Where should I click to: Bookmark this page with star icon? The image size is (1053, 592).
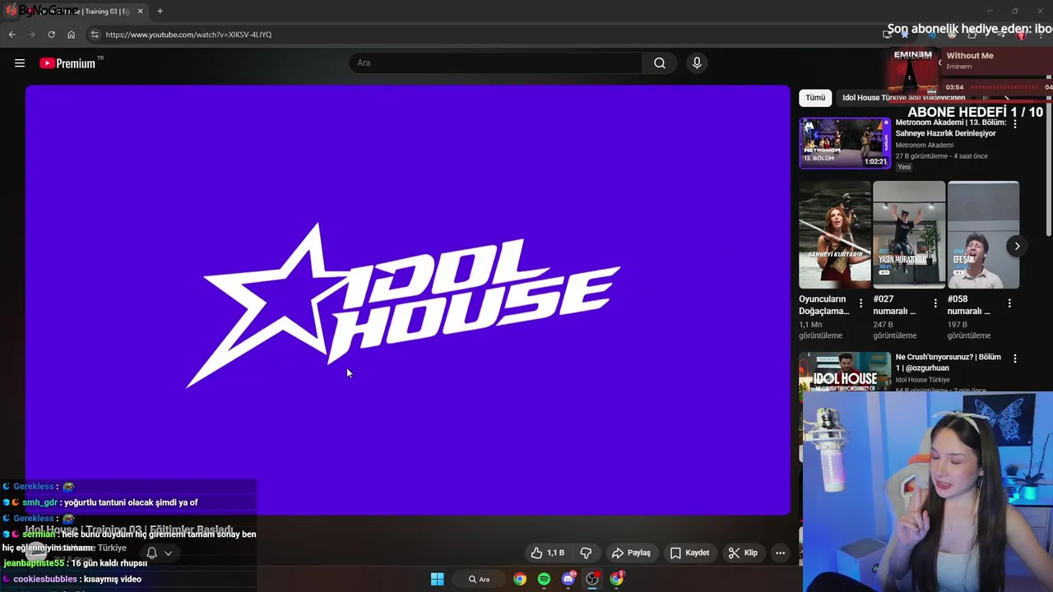click(x=905, y=35)
